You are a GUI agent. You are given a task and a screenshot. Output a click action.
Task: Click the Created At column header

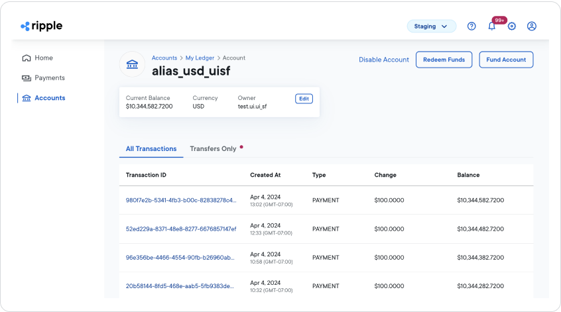[265, 175]
